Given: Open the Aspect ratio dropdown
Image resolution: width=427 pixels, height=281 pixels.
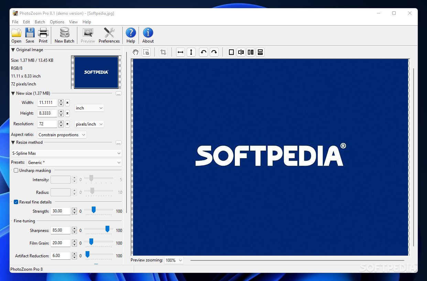Looking at the screenshot, I should pyautogui.click(x=62, y=135).
